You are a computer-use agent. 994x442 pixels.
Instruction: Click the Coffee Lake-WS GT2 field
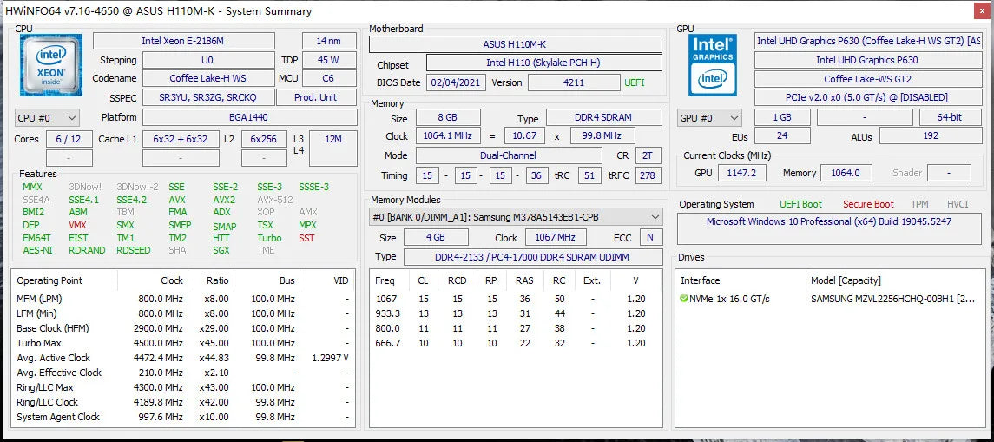click(867, 79)
